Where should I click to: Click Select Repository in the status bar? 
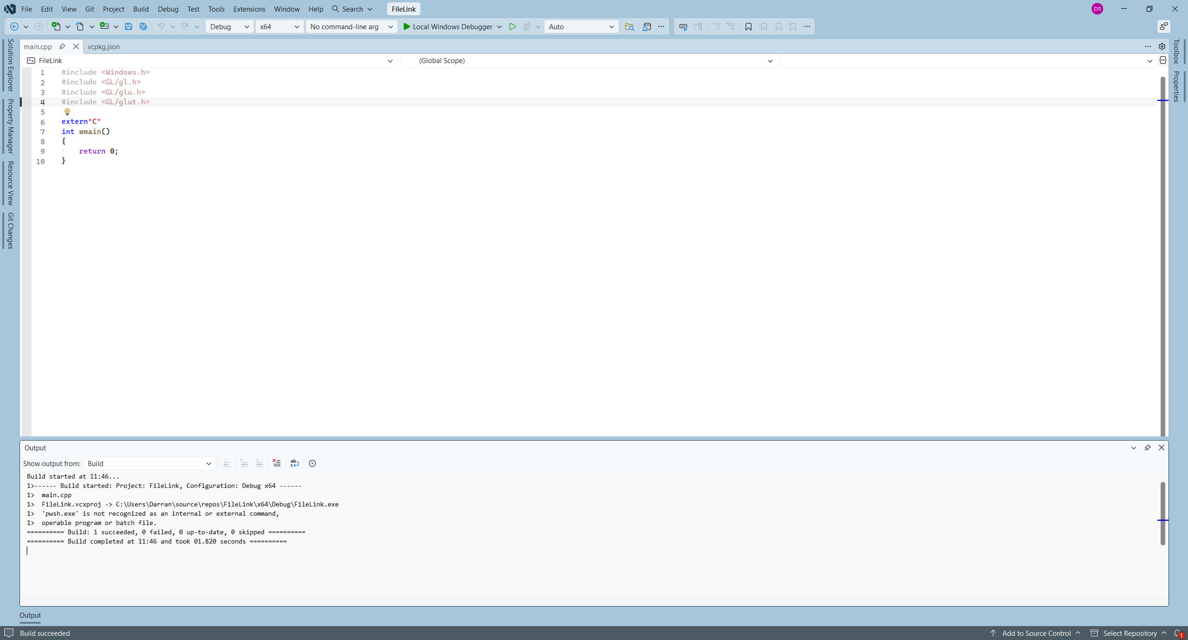pos(1130,633)
